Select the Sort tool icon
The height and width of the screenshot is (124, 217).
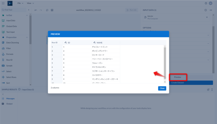[x=3, y=83]
